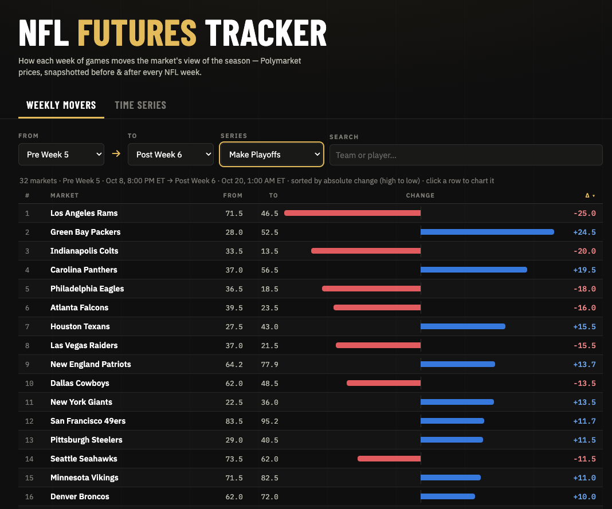The width and height of the screenshot is (612, 509).
Task: Open the Los Angeles Rams row
Action: 310,214
